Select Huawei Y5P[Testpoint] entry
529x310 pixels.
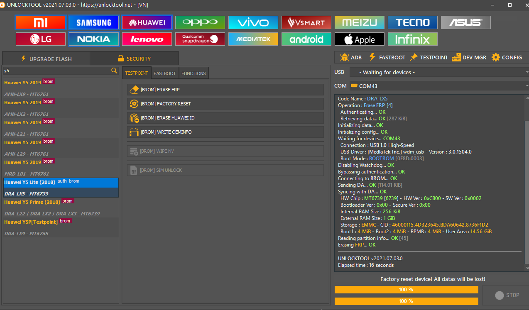(x=61, y=227)
